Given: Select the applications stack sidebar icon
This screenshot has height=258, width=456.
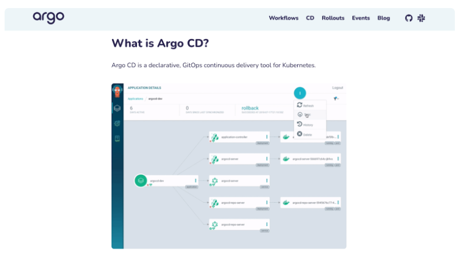Looking at the screenshot, I should point(117,109).
